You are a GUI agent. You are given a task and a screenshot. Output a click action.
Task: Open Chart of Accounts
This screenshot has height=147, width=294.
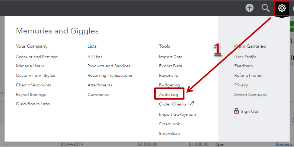[x=33, y=85]
